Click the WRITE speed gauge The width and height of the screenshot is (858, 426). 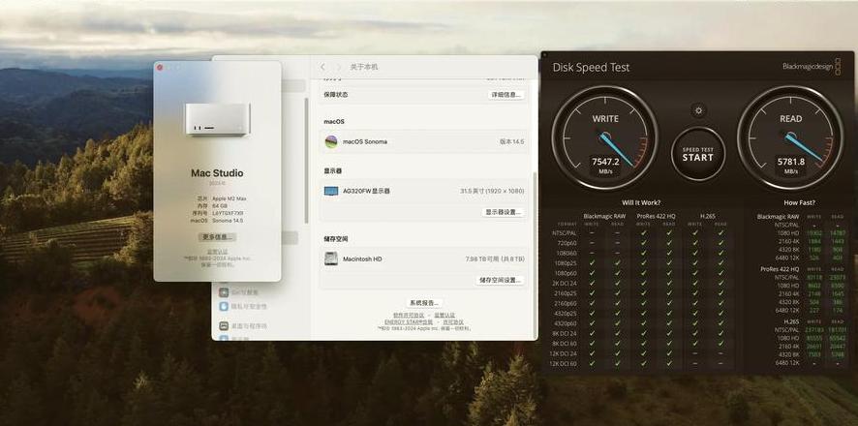[x=605, y=137]
